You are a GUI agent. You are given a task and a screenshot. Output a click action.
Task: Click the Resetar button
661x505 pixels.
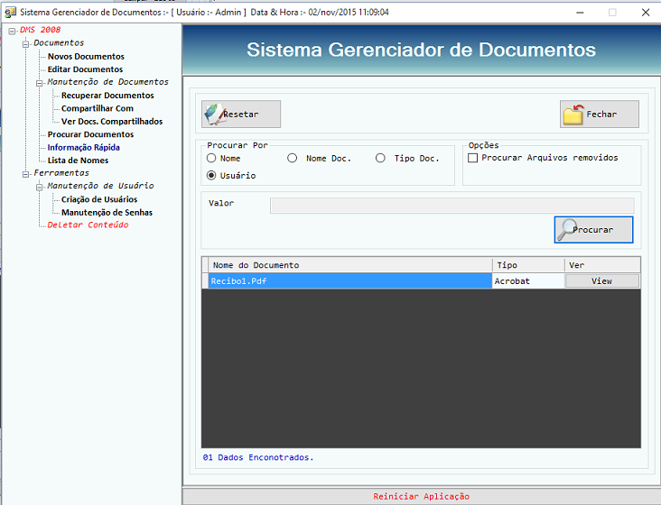click(241, 114)
